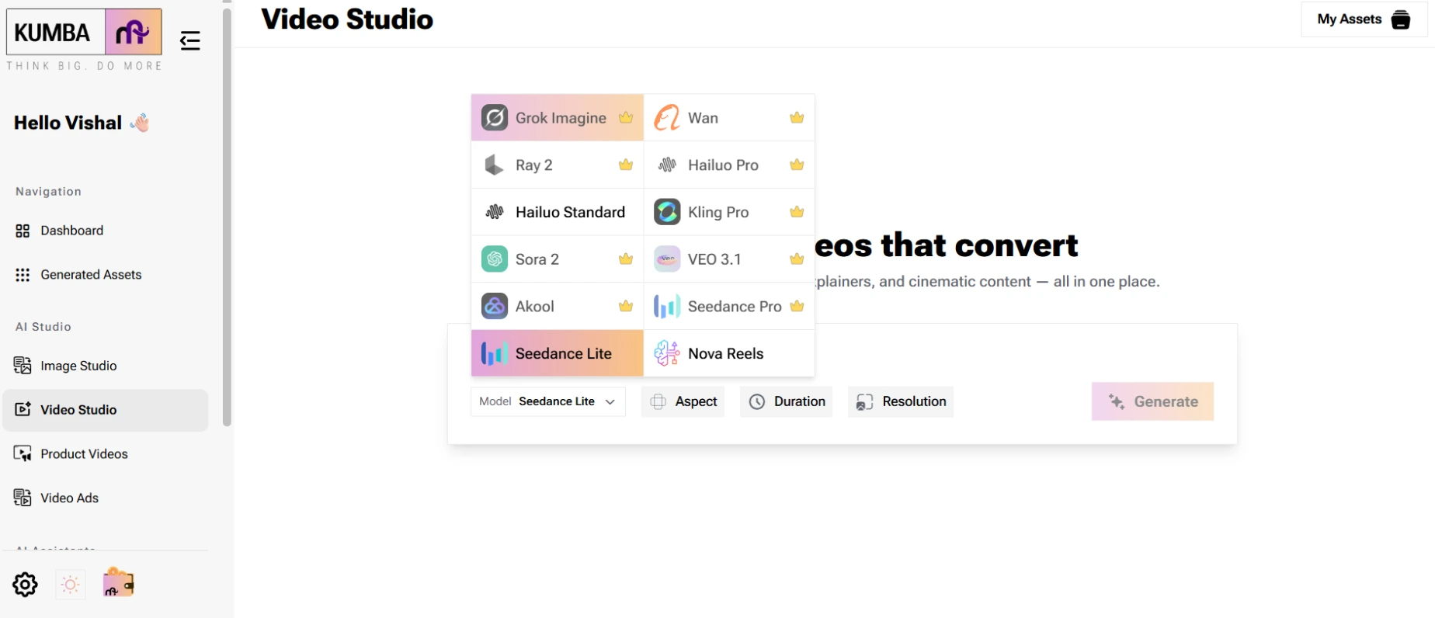
Task: Open the Resolution options
Action: pos(901,401)
